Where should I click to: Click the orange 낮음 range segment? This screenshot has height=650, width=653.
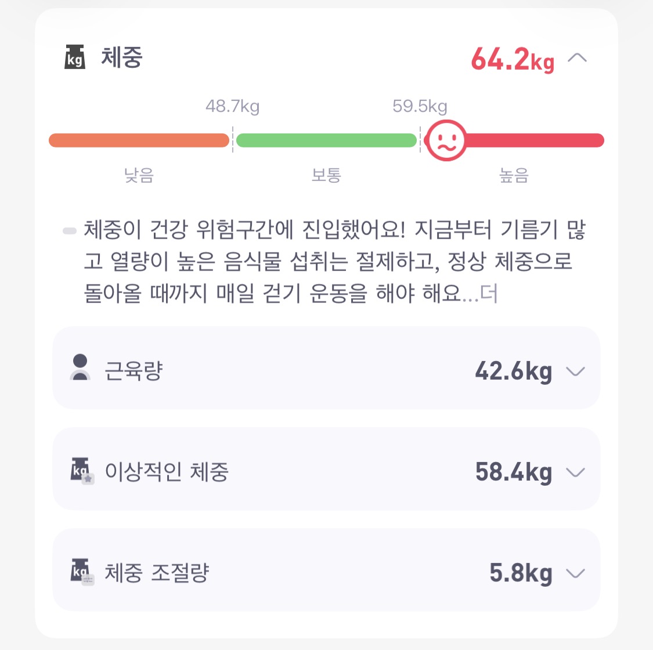click(139, 140)
